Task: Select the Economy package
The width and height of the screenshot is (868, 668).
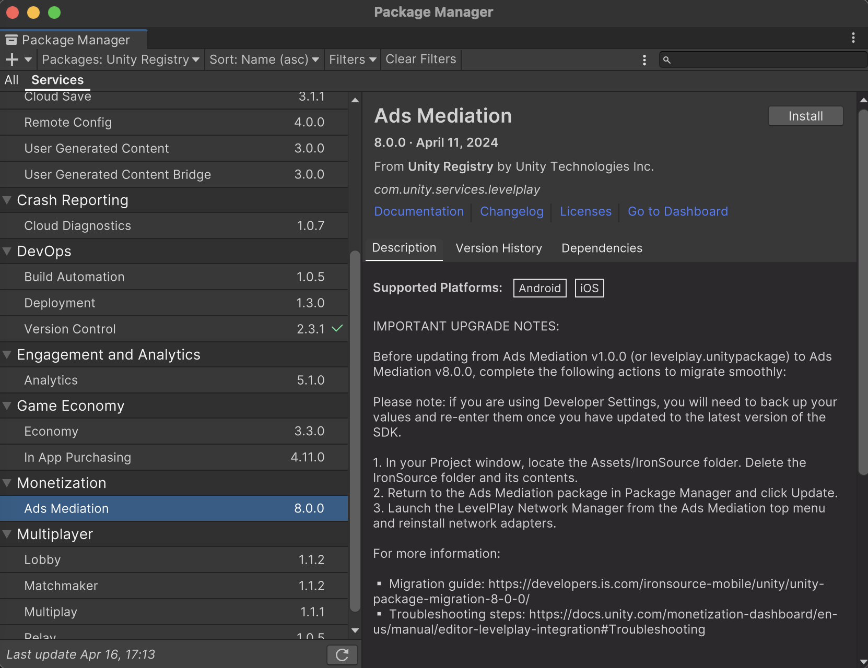Action: tap(174, 432)
